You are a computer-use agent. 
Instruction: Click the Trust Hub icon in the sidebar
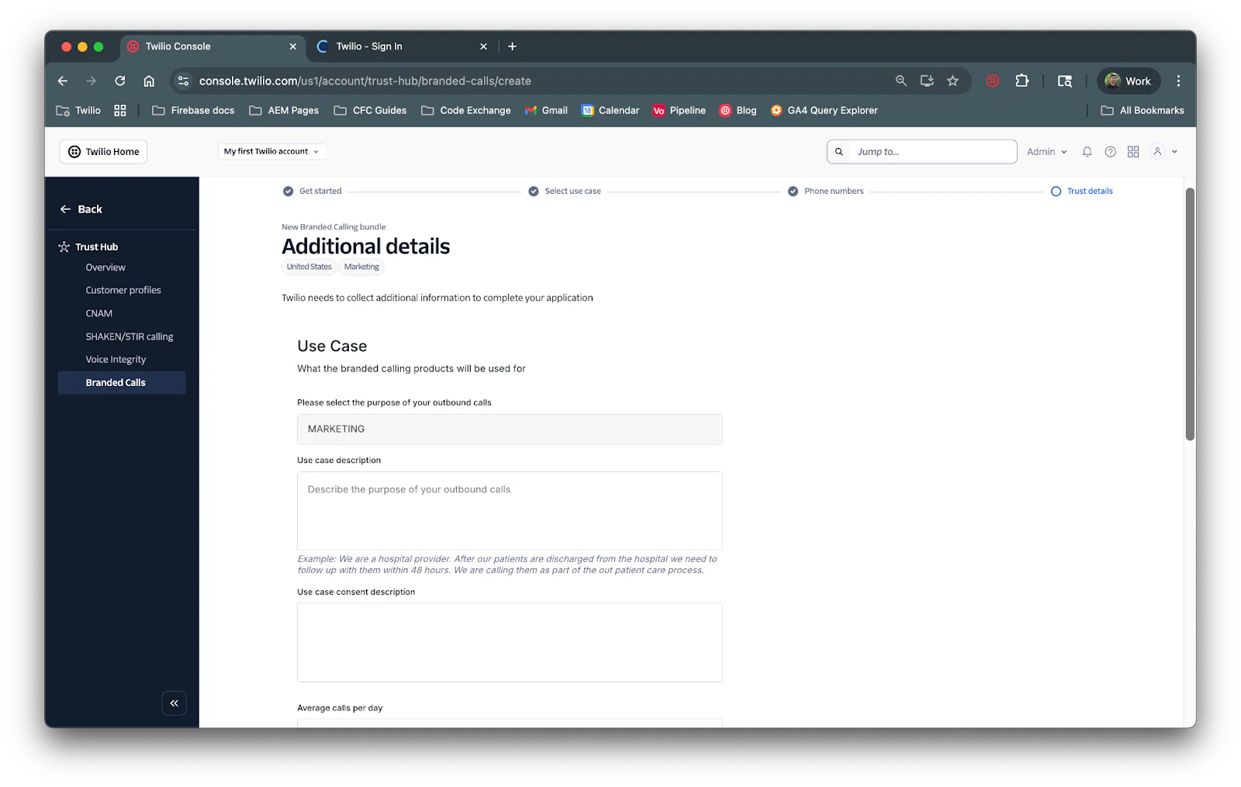pos(64,246)
